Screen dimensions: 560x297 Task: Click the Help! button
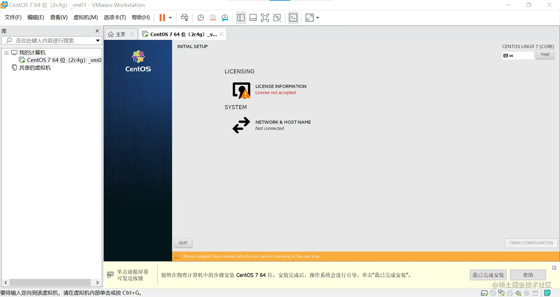545,54
